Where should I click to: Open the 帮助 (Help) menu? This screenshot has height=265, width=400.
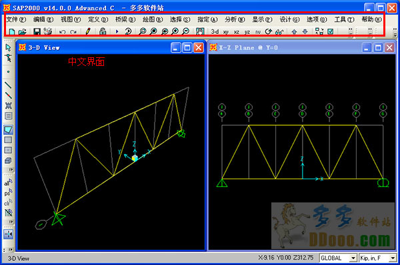[x=372, y=19]
